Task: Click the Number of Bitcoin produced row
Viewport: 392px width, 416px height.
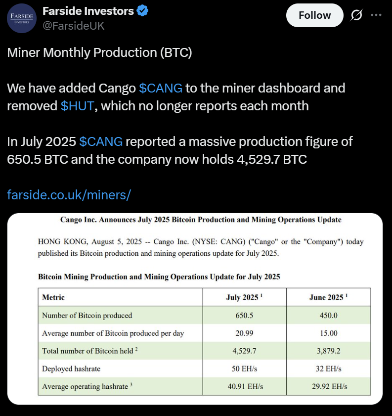Action: coord(89,315)
